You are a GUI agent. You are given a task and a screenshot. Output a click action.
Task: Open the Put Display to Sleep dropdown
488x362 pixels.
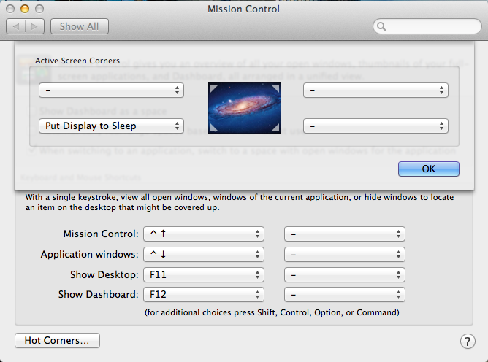coord(112,126)
